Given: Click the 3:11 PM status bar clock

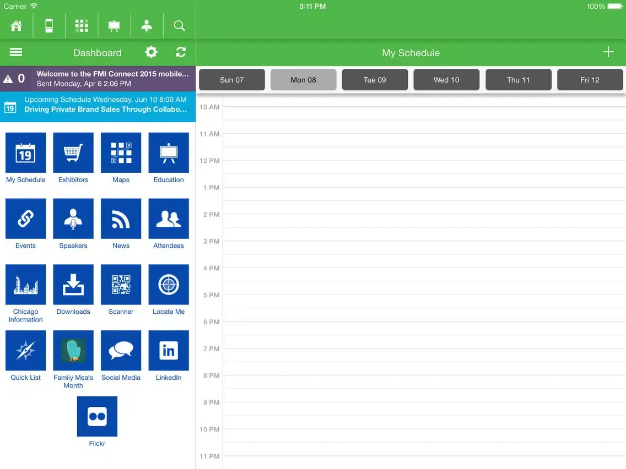Looking at the screenshot, I should pos(312,7).
